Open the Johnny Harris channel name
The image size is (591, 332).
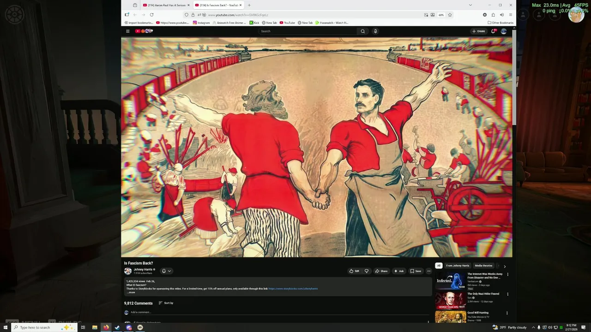coord(143,269)
